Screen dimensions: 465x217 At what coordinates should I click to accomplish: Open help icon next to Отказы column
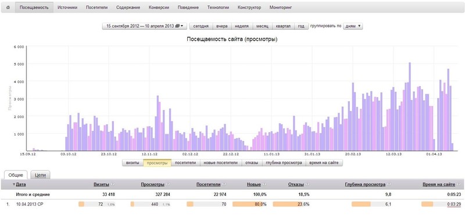pos(307,184)
